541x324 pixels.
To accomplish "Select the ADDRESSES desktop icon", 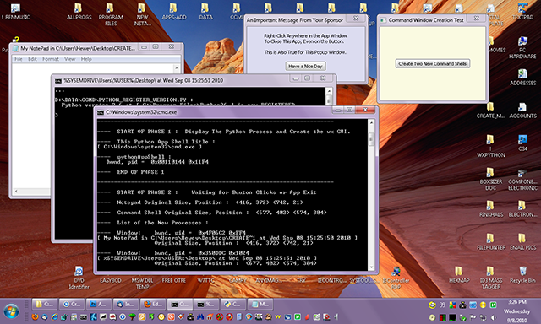I will pyautogui.click(x=522, y=77).
